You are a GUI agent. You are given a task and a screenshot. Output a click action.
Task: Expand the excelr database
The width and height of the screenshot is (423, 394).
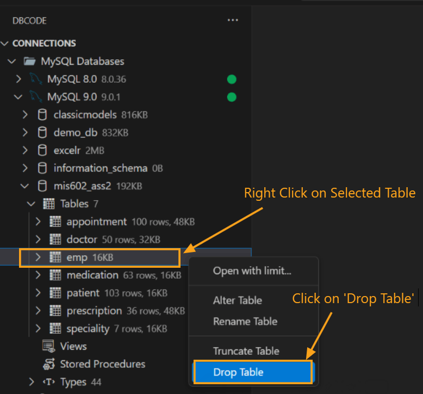click(x=25, y=150)
